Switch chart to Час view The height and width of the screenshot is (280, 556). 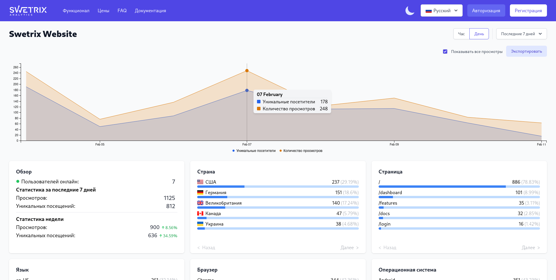[x=461, y=34]
